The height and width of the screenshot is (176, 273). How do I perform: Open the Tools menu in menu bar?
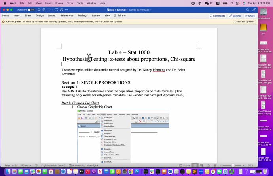pos(70,3)
